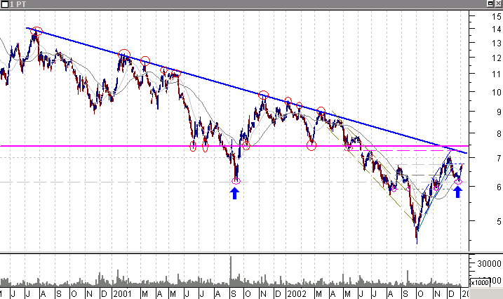The image size is (503, 299).
Task: Click price axis label 15
Action: click(497, 17)
